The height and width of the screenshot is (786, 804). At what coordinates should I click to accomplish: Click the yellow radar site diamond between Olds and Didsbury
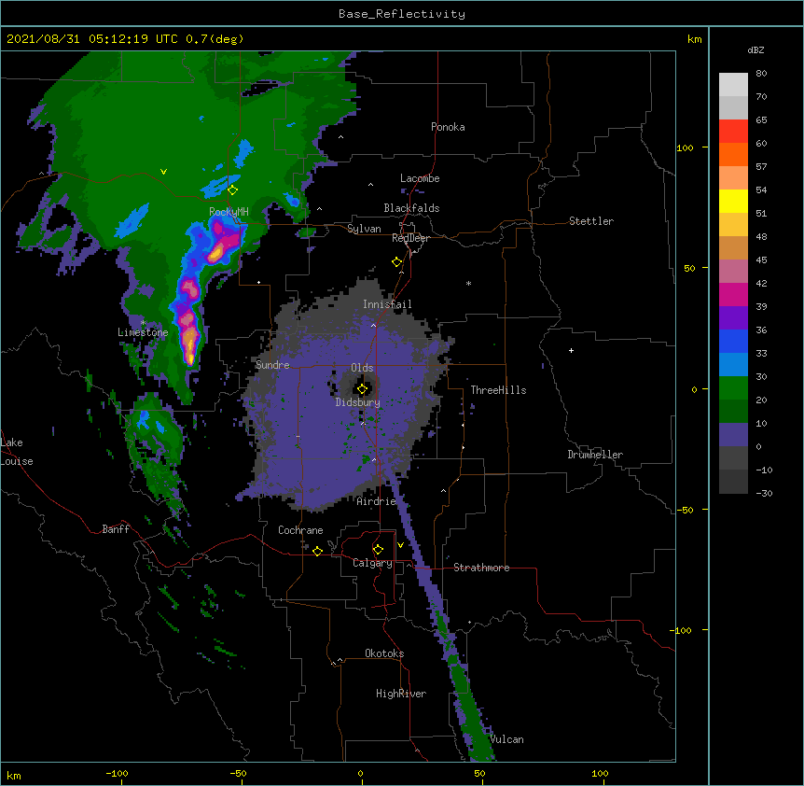(x=362, y=389)
